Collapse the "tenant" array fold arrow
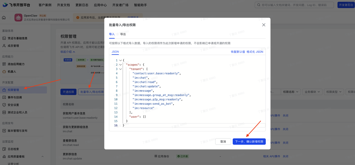355x165 pixels. pos(120,69)
